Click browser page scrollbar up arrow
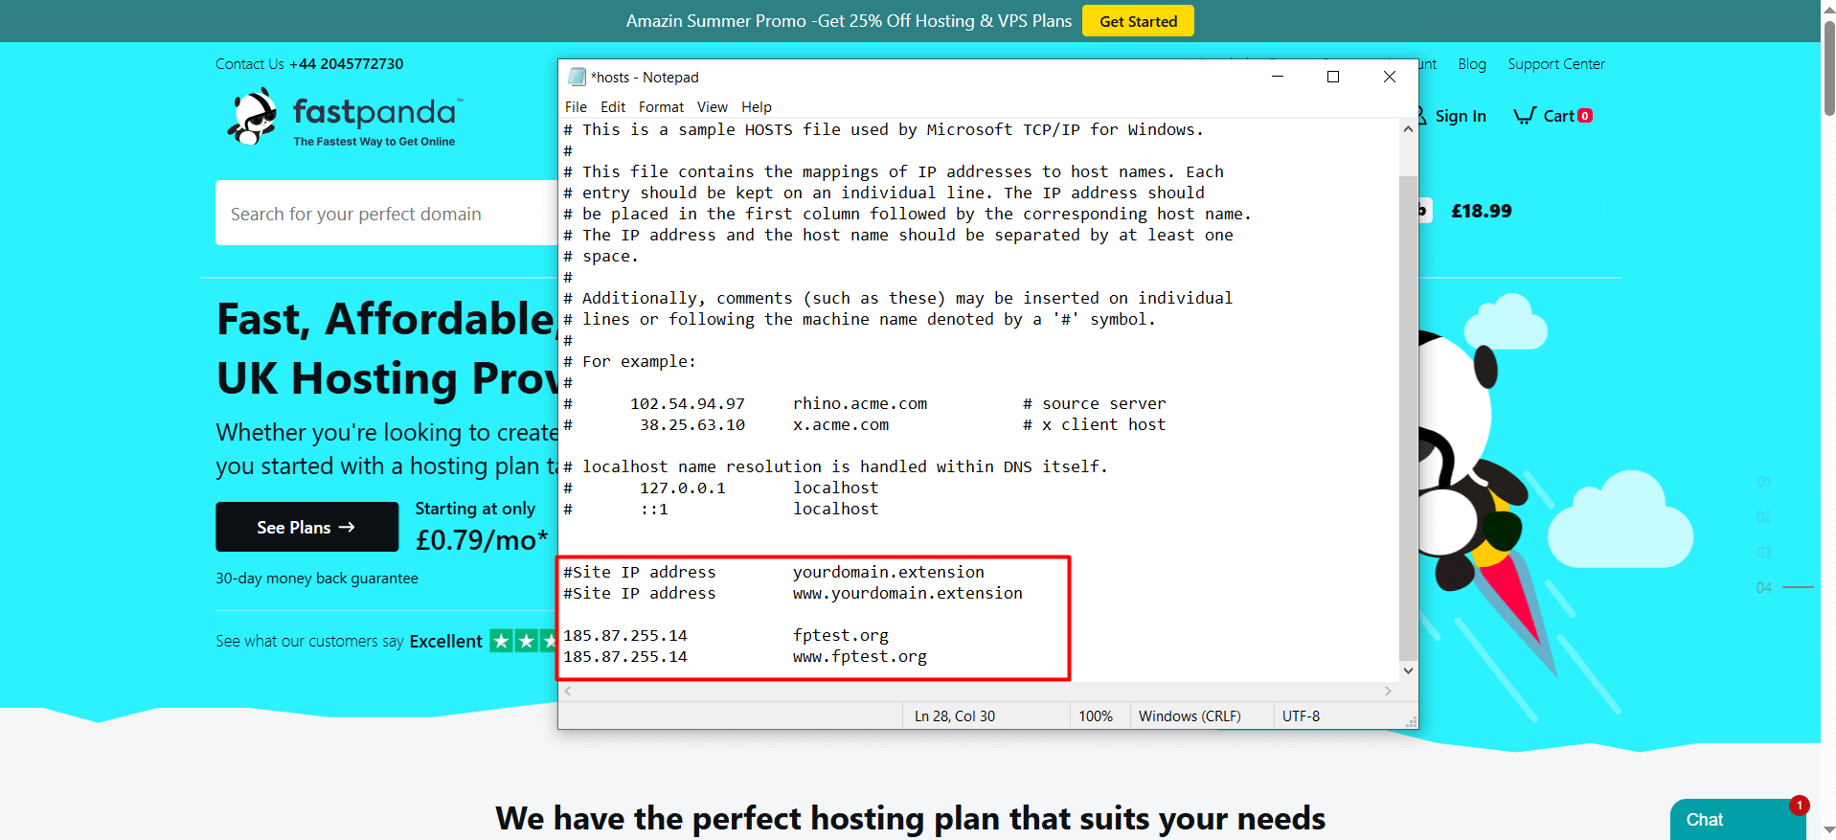This screenshot has height=840, width=1836. [1828, 8]
